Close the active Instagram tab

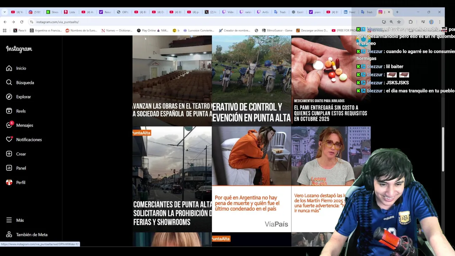pyautogui.click(x=389, y=12)
